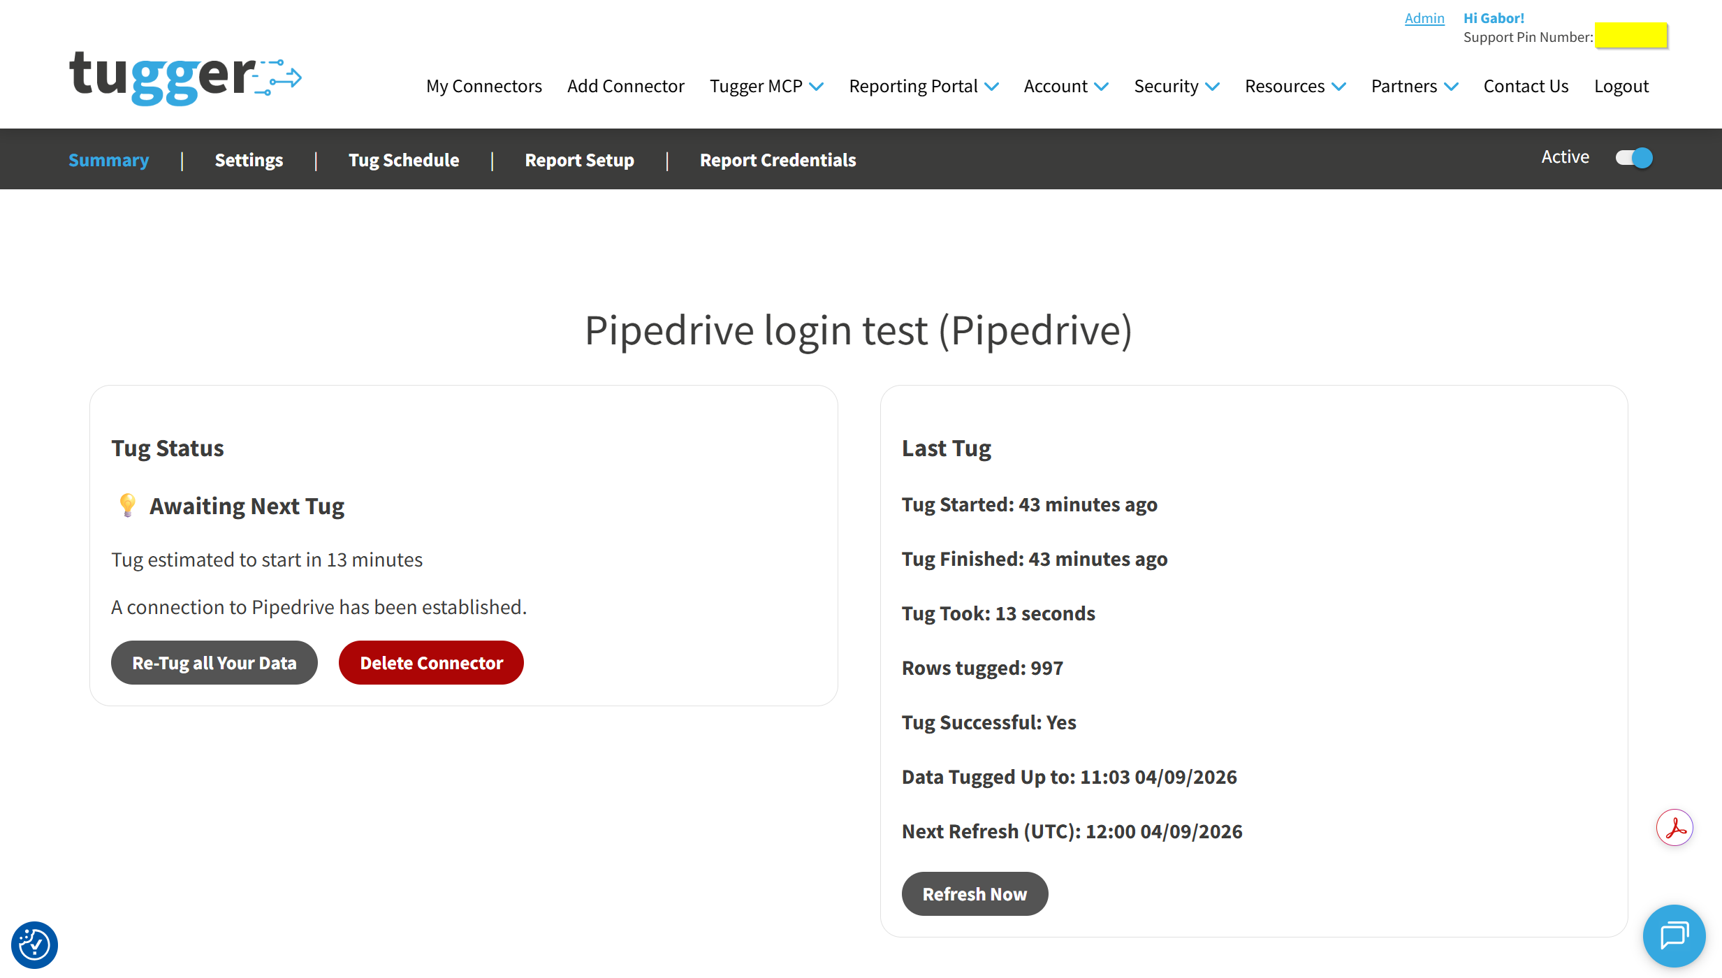This screenshot has width=1722, height=978.
Task: Click the Pipedrive login test heading
Action: tap(858, 330)
